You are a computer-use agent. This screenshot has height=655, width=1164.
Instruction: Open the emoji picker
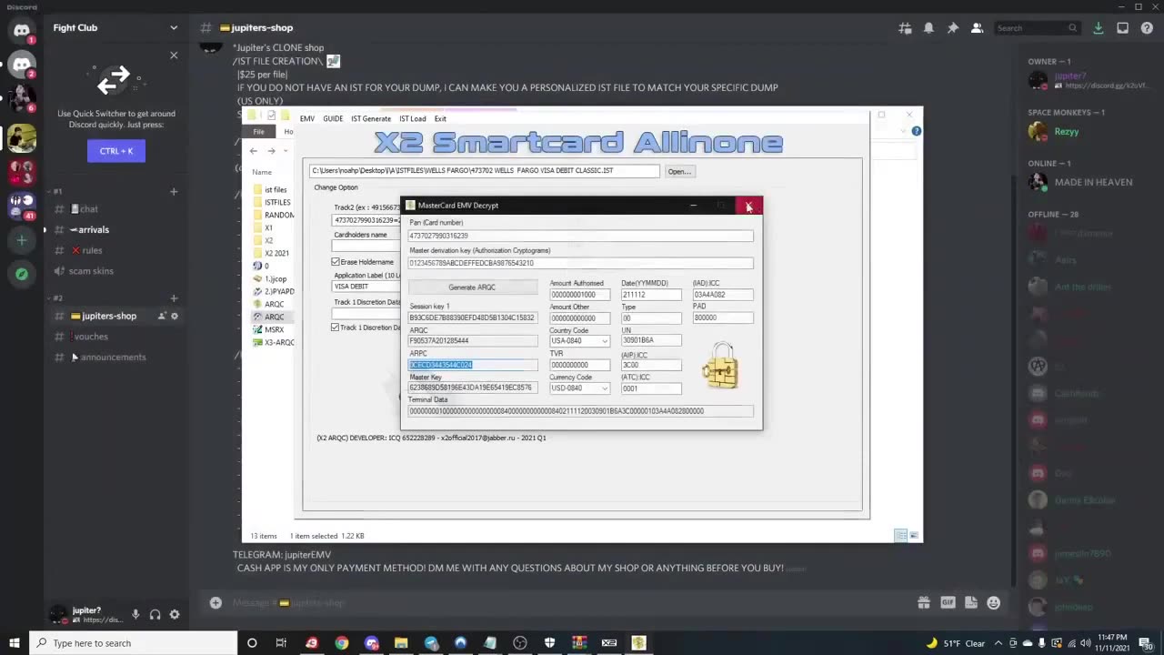[993, 602]
